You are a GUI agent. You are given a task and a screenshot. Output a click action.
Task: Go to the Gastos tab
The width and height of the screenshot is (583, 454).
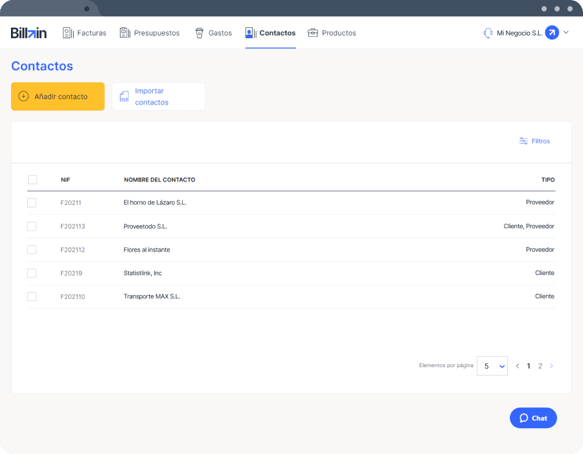tap(213, 33)
